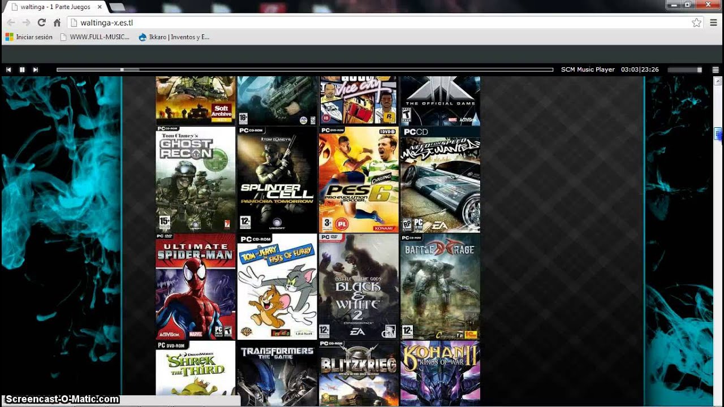Go back using the browser back arrow
Screen dimensions: 724x407
coord(11,23)
